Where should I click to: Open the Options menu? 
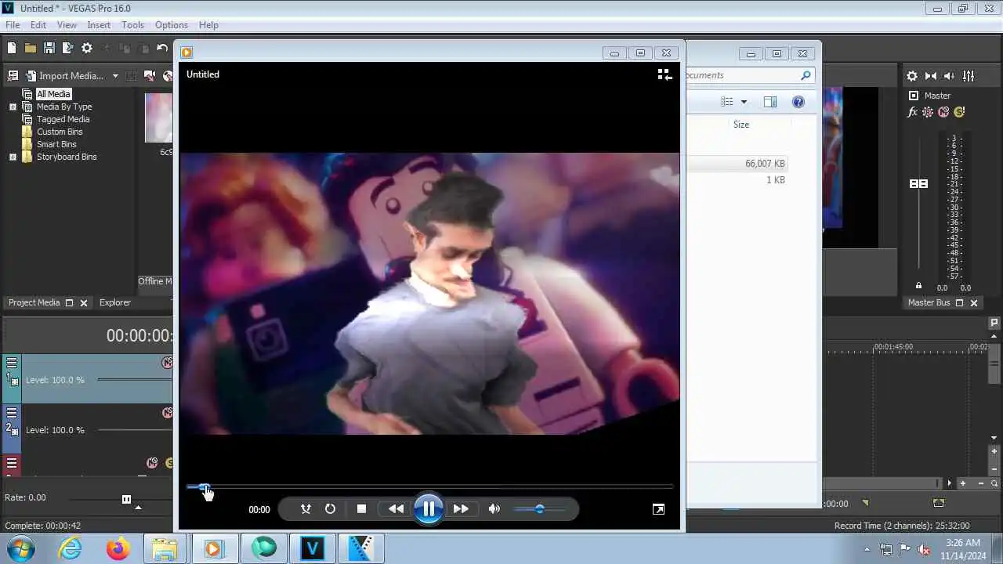pos(171,25)
